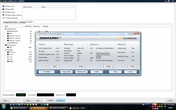Open the Windows Start orb
Screen dimensions: 176x110
point(3,106)
